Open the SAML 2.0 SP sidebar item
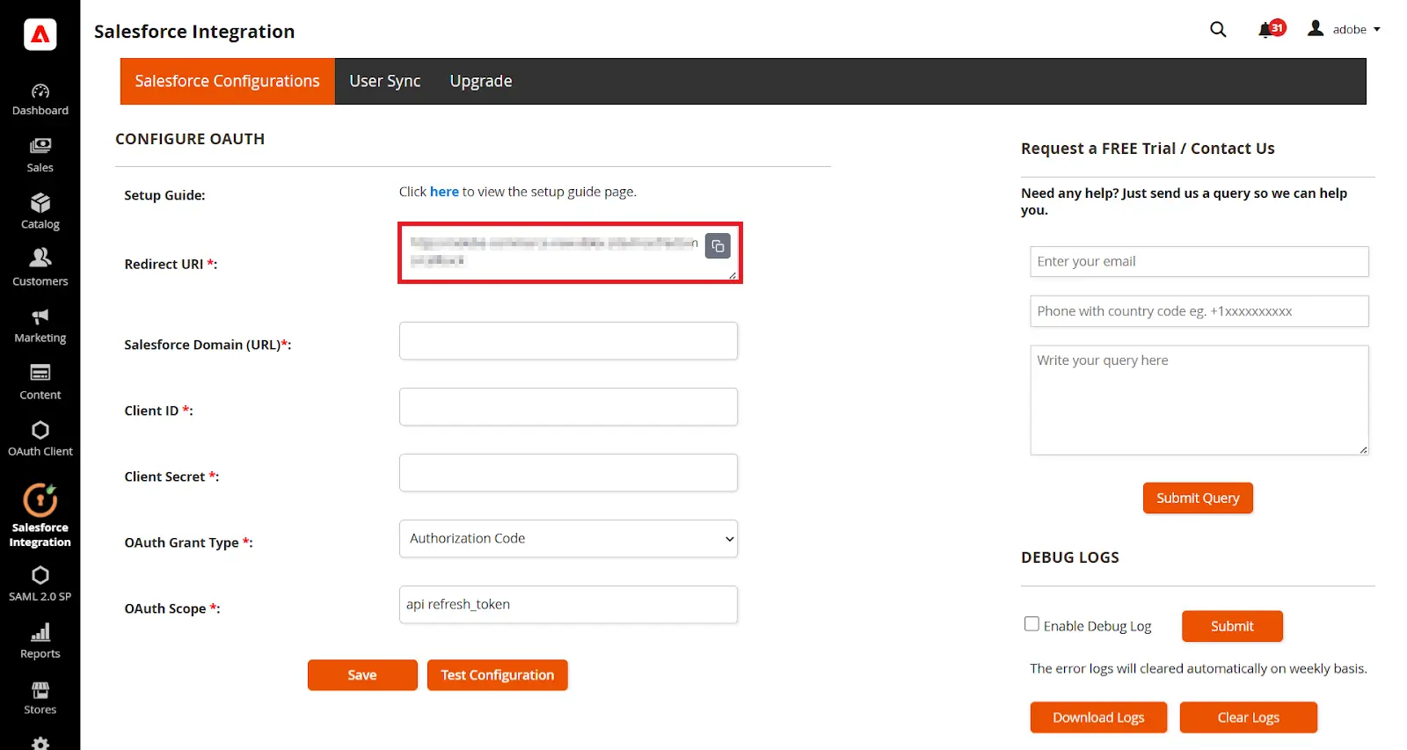This screenshot has height=750, width=1407. 40,584
